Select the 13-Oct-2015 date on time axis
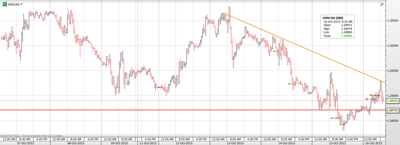Viewport: 400px width, 145px height. [235, 143]
